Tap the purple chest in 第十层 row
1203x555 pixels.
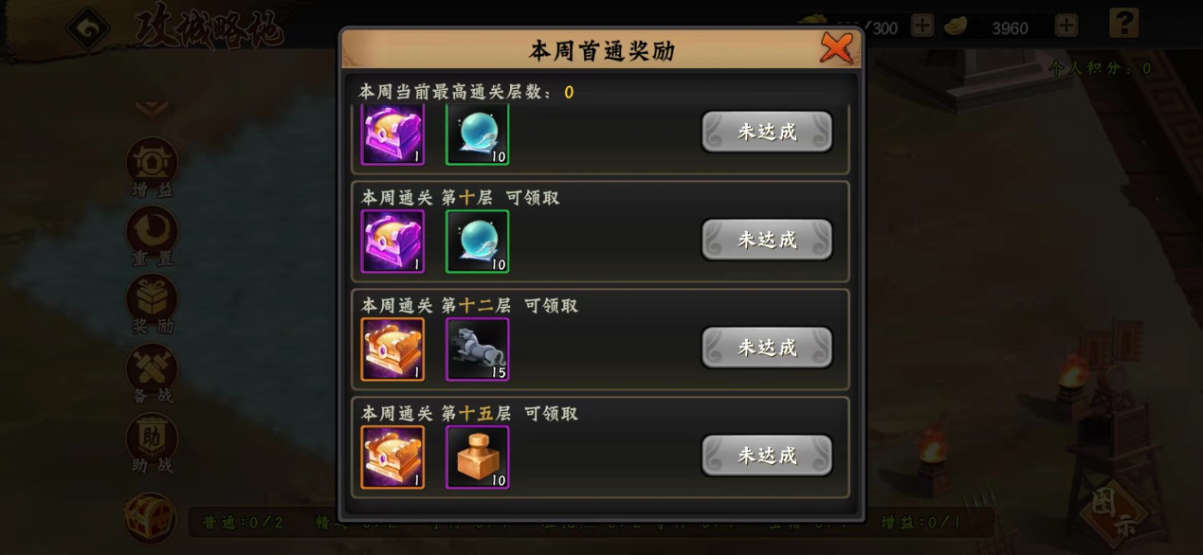[x=392, y=241]
